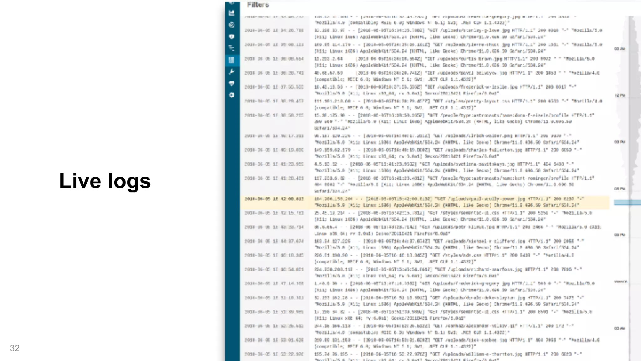Viewport: 641px width, 361px height.
Task: Open Dashboard via the circular gauge icon
Action: pos(232,25)
